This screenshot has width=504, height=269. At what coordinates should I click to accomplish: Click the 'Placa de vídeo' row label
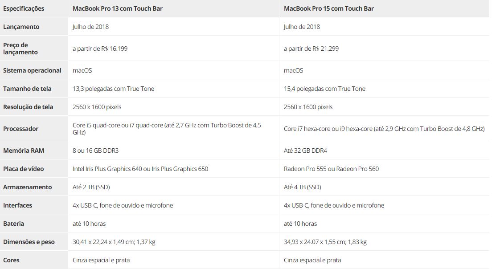(24, 169)
